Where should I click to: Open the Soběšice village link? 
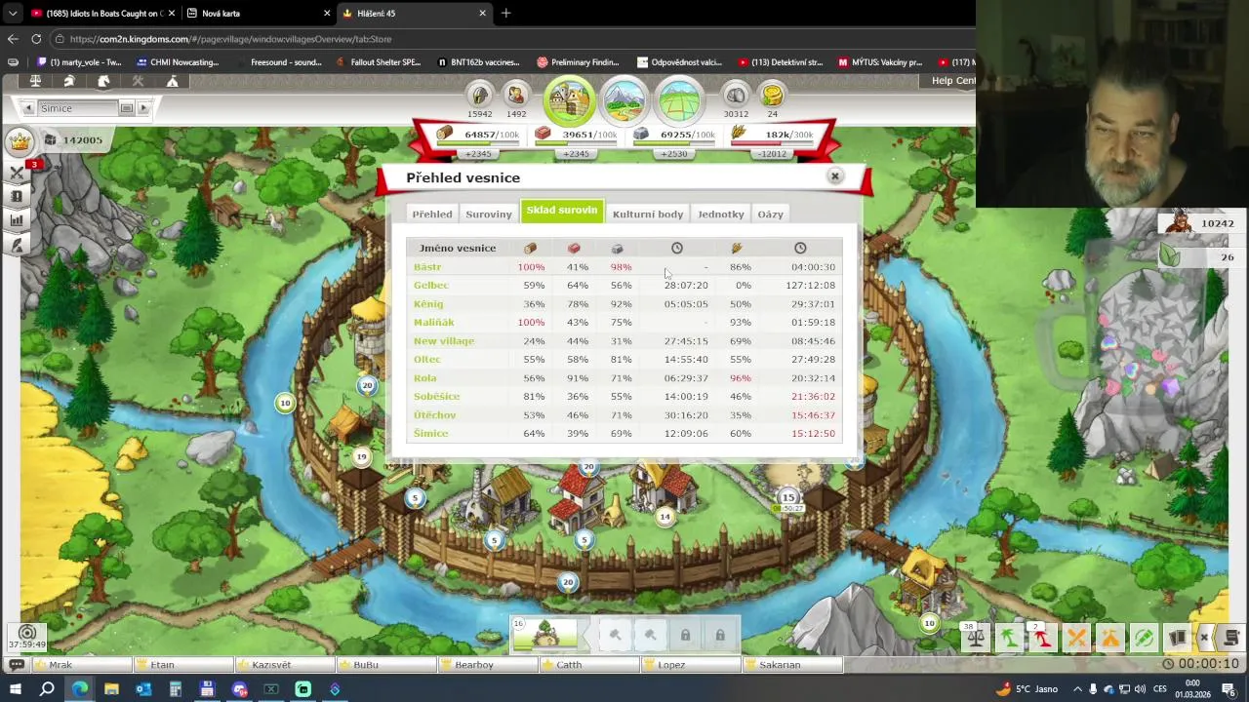coord(437,397)
